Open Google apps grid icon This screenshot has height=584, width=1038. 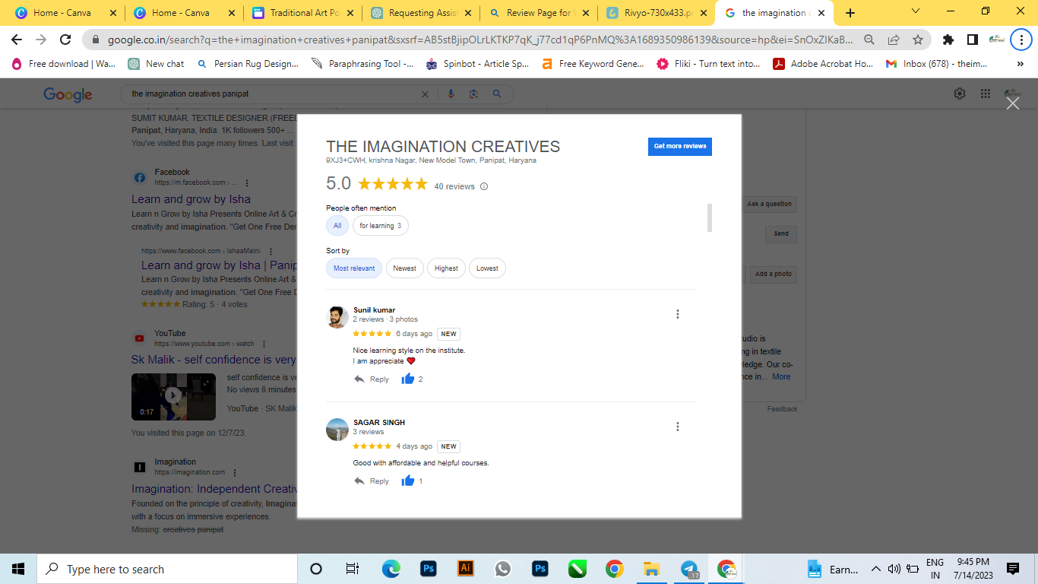pyautogui.click(x=986, y=94)
